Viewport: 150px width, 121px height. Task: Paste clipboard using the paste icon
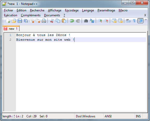64,21
